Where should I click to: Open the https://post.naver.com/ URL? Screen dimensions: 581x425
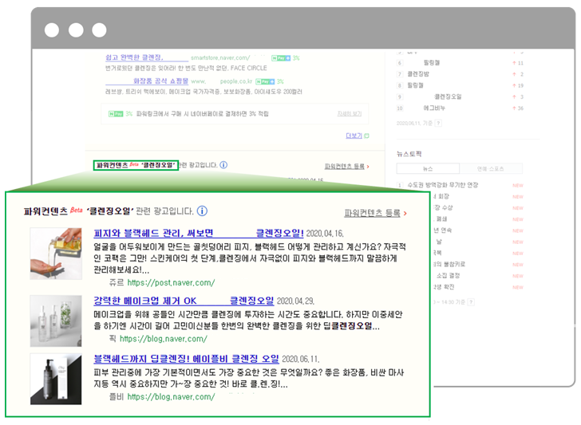tap(171, 283)
